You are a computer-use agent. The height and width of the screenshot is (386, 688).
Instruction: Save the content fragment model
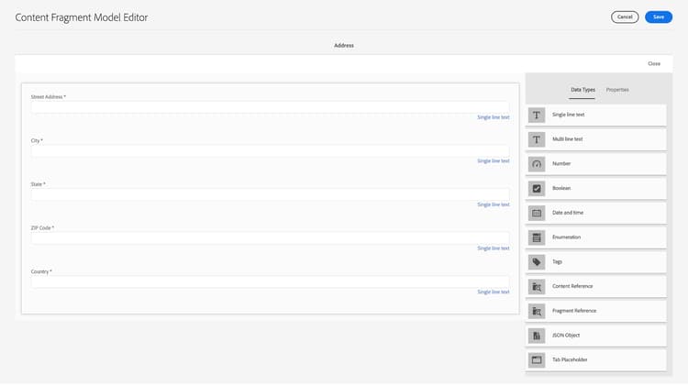click(658, 17)
